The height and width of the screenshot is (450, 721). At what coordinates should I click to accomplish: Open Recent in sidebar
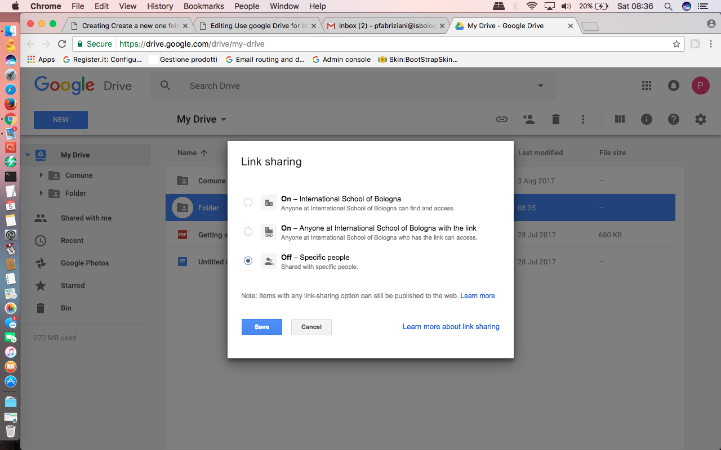pos(72,241)
